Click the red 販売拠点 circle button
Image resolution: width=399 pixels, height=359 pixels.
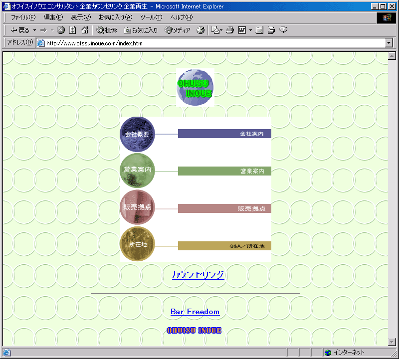tap(137, 207)
